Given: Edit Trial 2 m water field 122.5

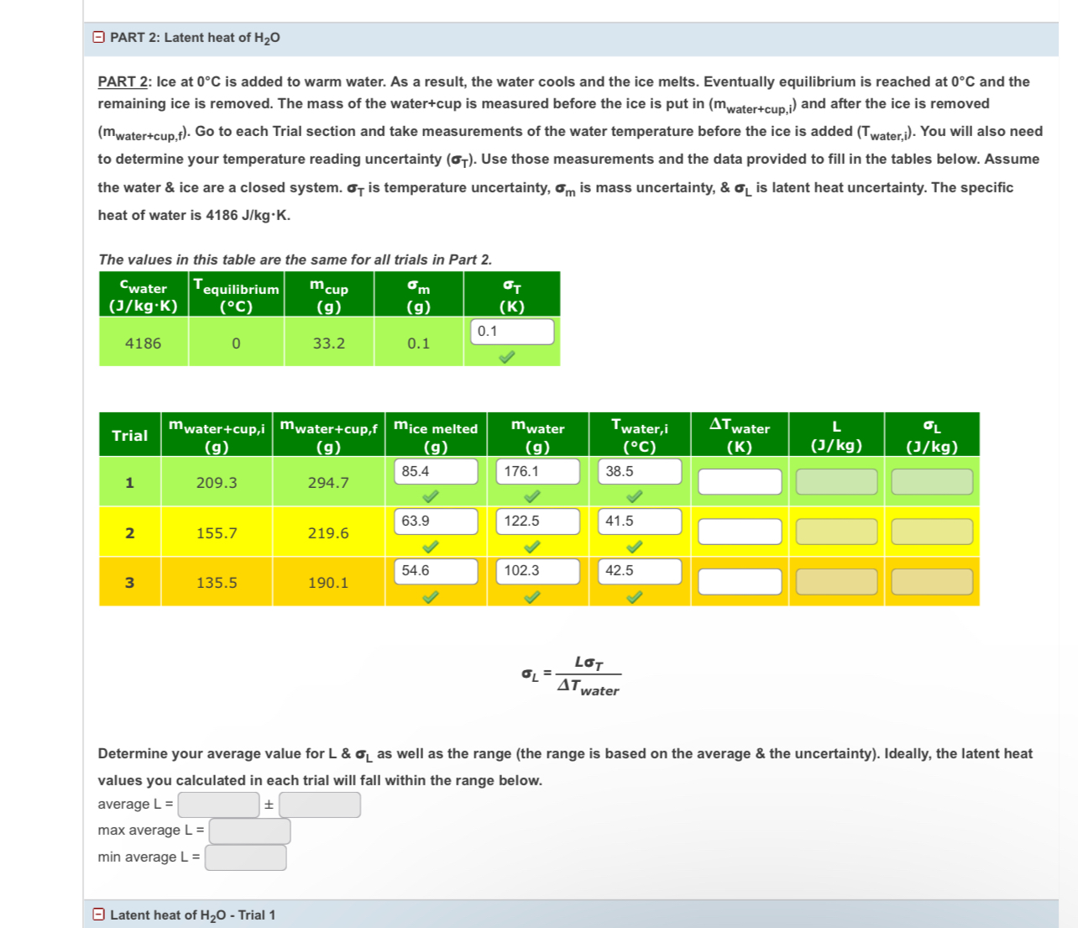Looking at the screenshot, I should point(538,522).
